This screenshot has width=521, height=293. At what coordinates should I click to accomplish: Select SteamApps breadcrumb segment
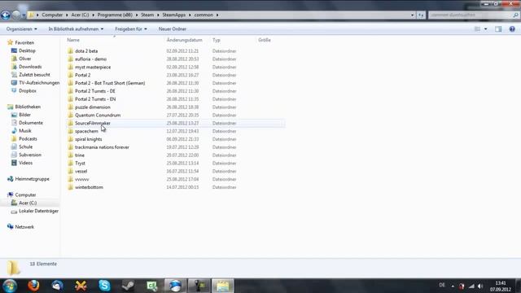click(x=173, y=15)
